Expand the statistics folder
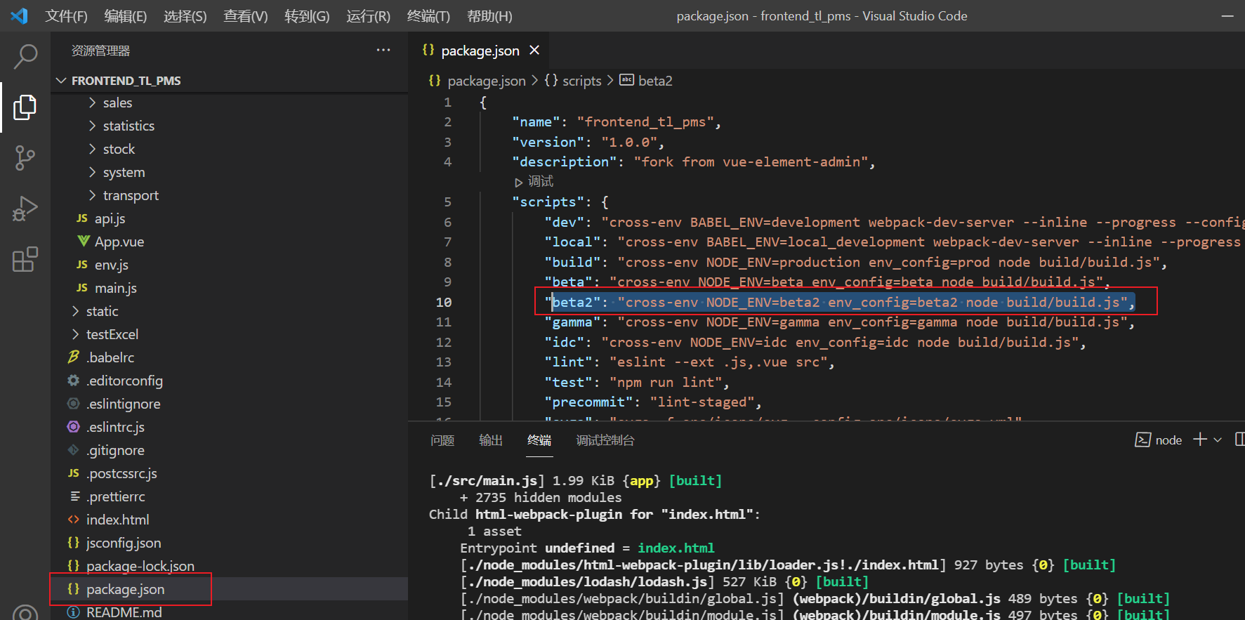The height and width of the screenshot is (620, 1245). (x=129, y=126)
